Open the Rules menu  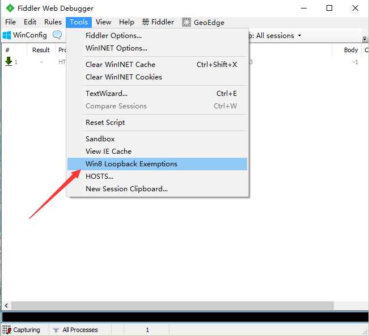coord(53,22)
